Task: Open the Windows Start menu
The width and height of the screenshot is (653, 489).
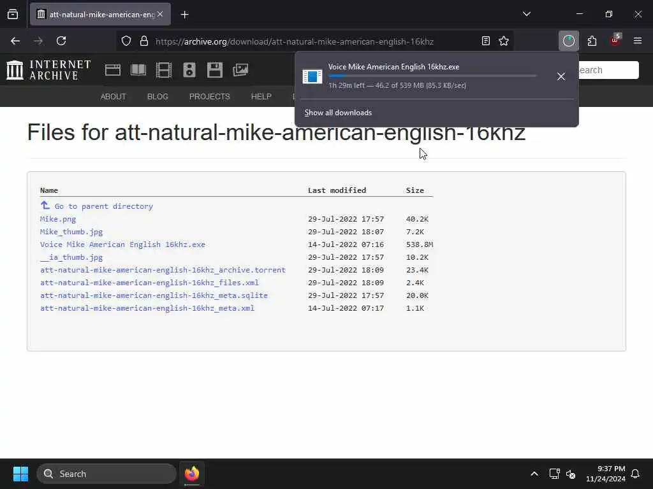Action: [x=20, y=474]
